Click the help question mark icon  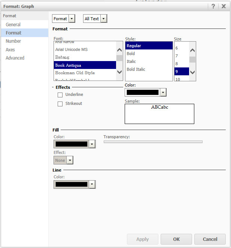click(213, 6)
